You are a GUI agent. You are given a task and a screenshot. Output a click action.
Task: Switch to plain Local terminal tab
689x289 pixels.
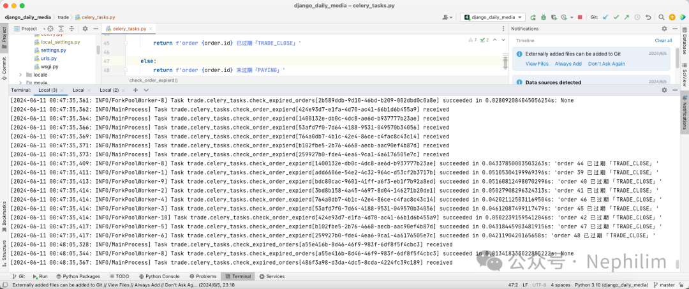(x=78, y=90)
